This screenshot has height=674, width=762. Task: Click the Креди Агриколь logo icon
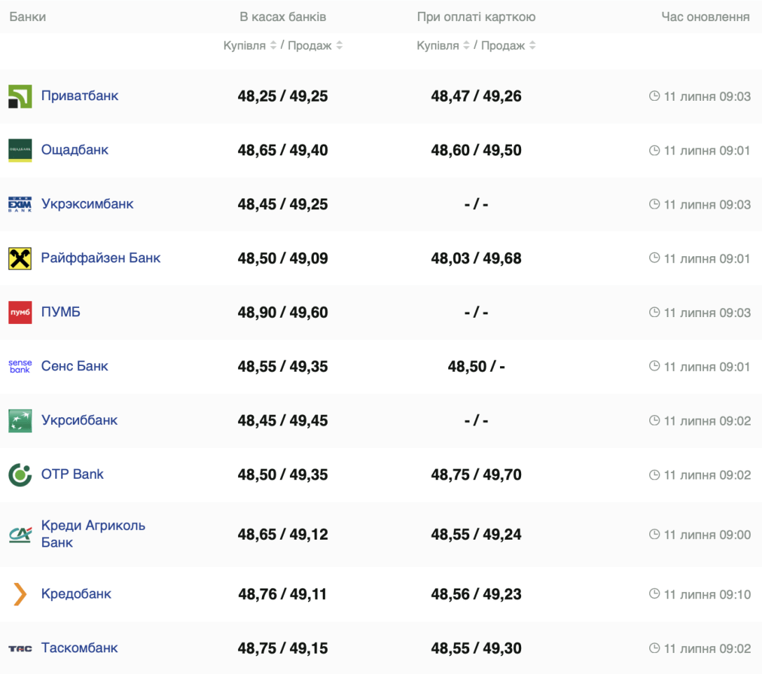[x=20, y=535]
